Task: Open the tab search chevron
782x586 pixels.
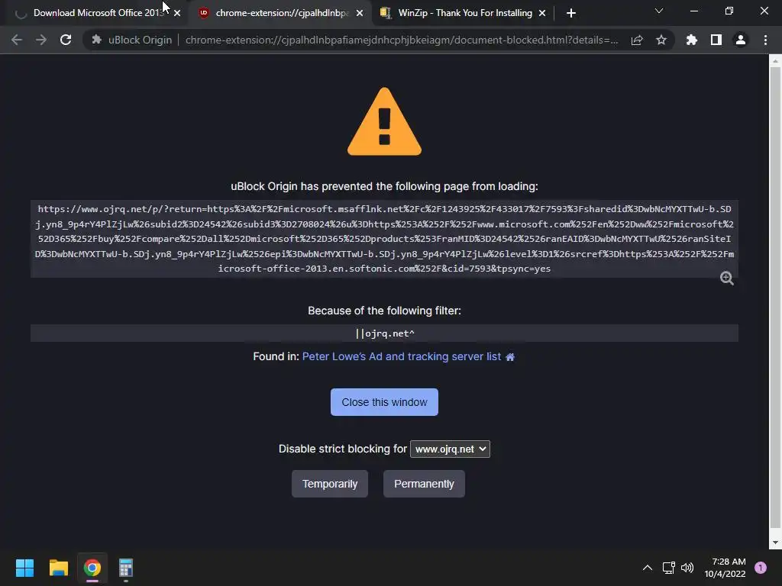Action: [659, 11]
